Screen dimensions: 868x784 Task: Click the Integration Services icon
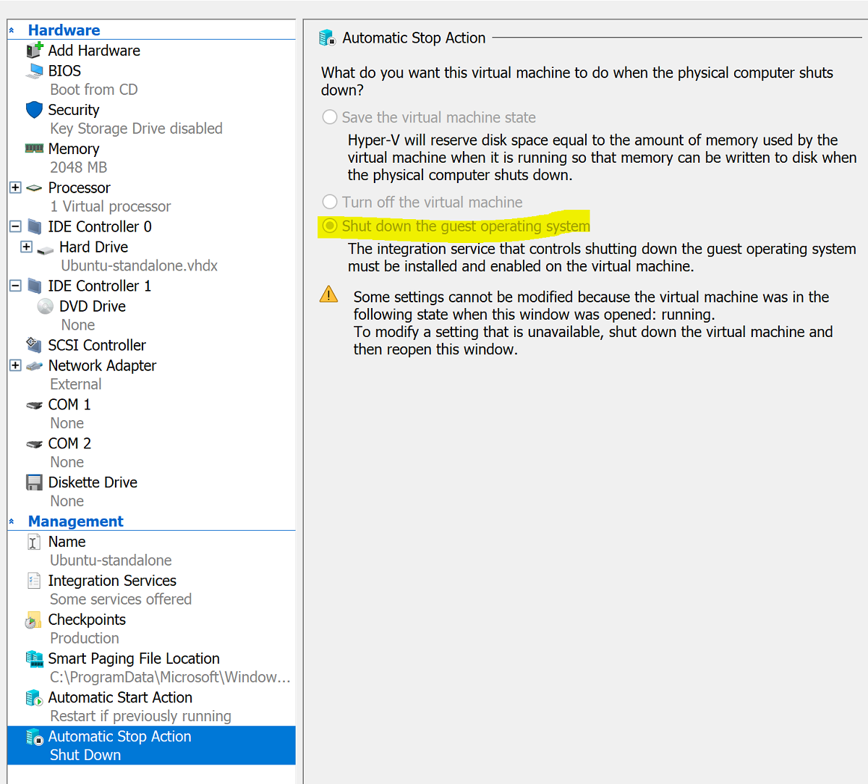(33, 581)
